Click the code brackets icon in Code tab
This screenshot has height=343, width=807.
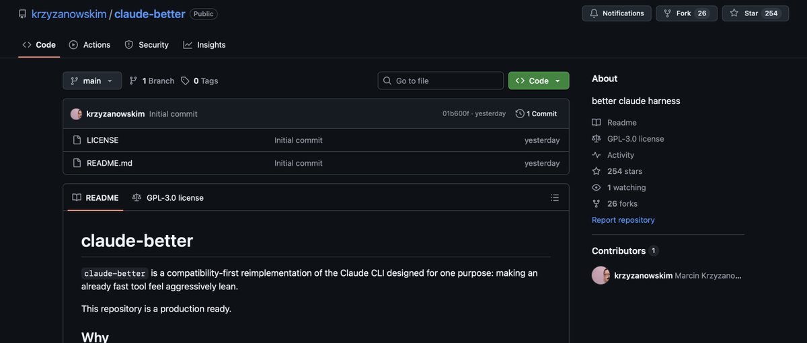[27, 45]
